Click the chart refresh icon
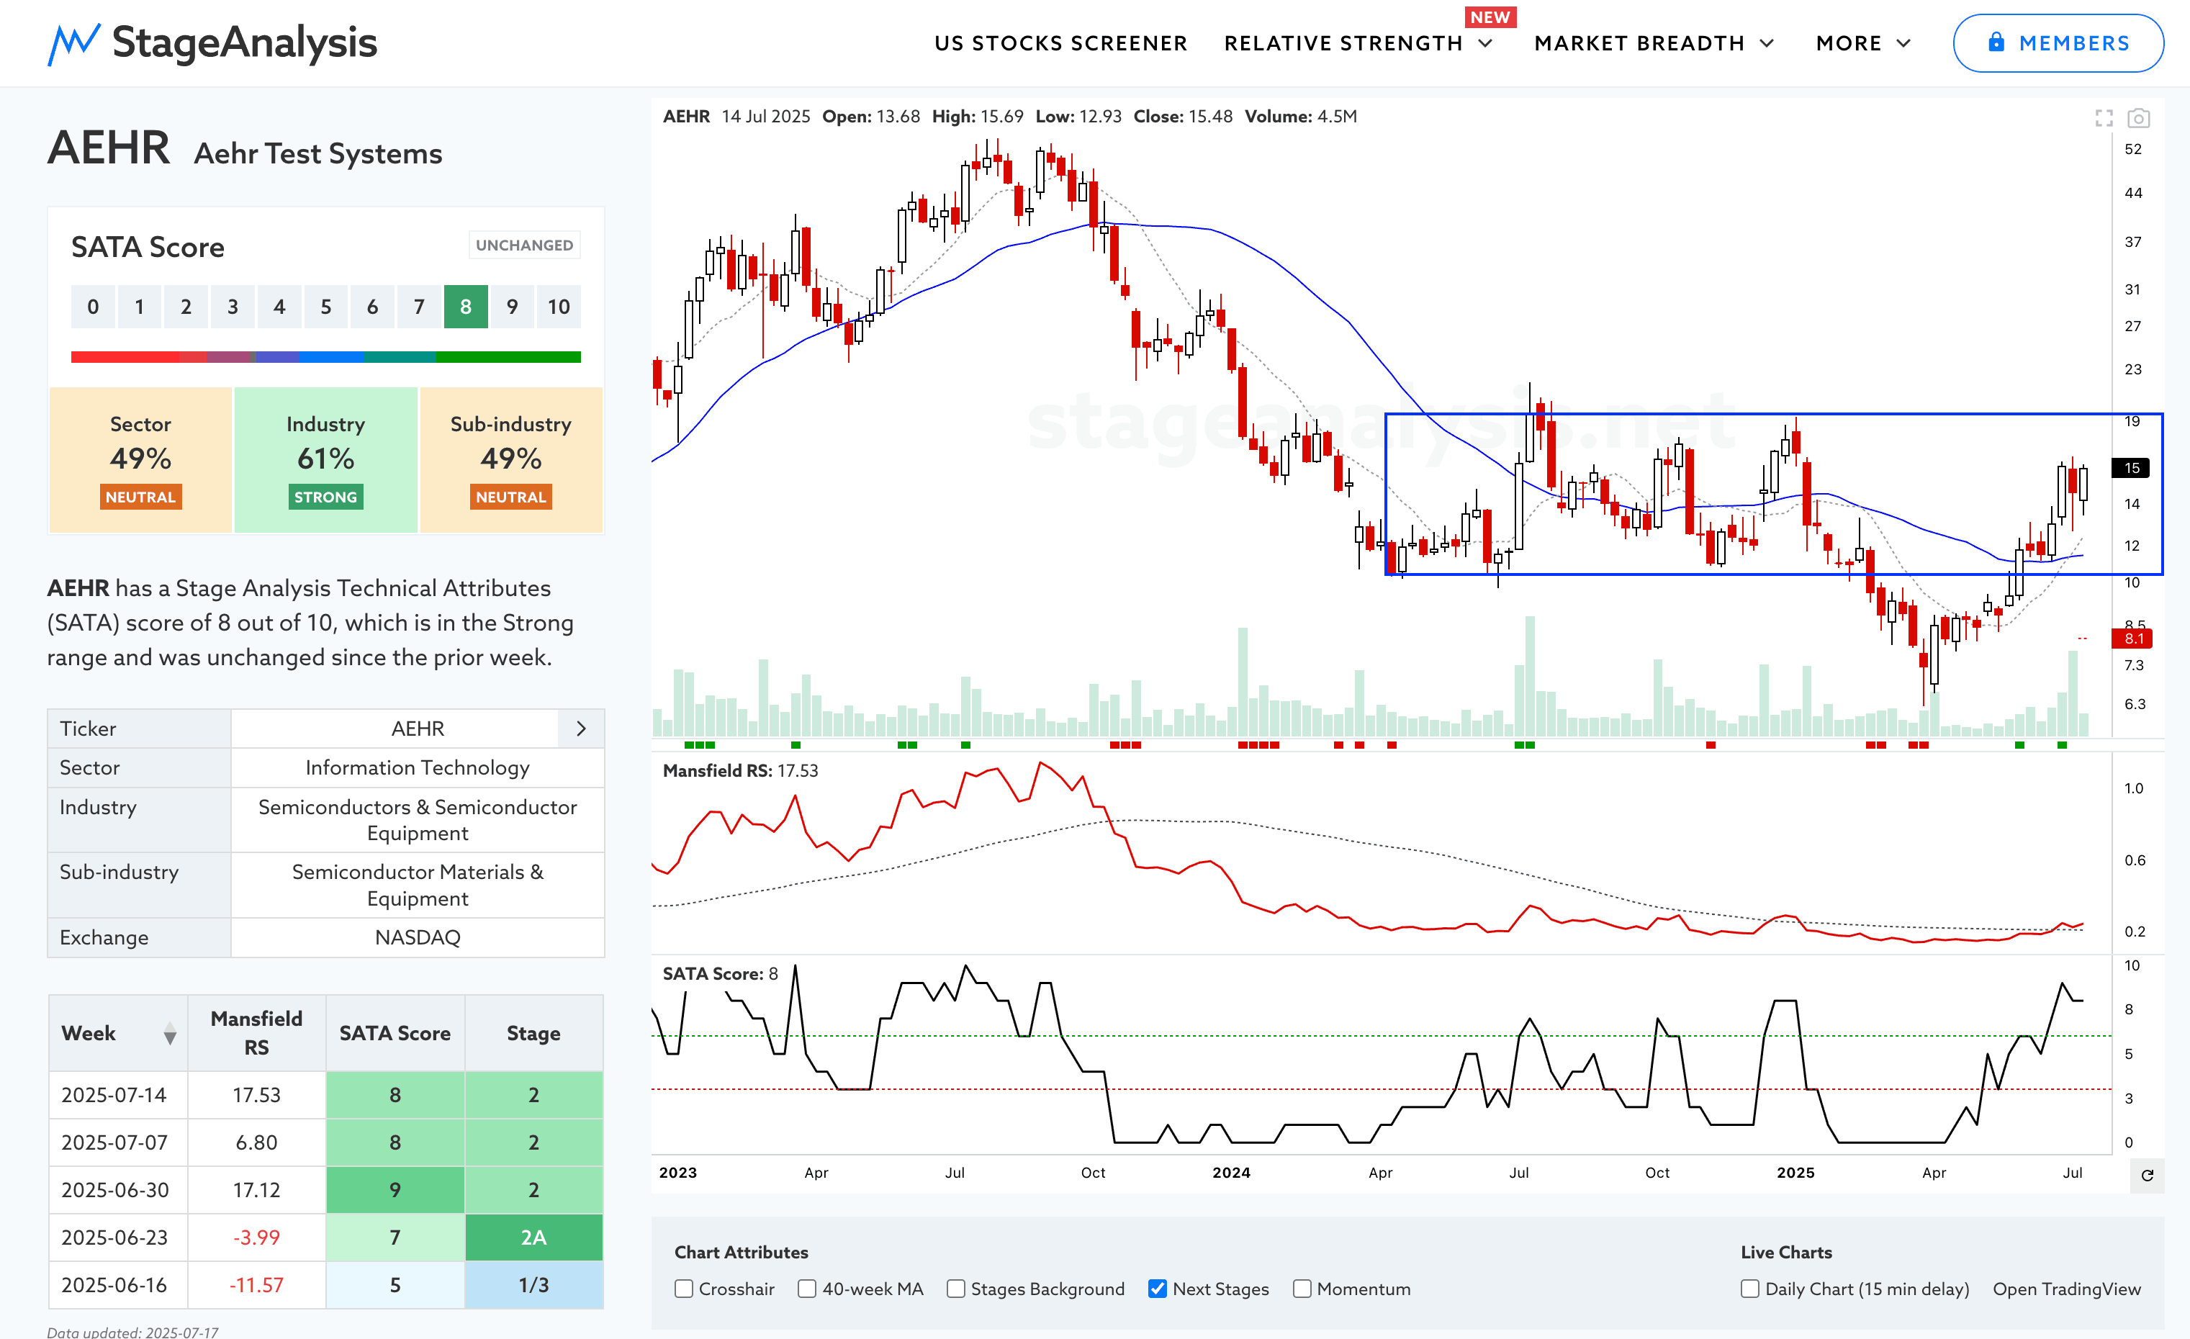Image resolution: width=2190 pixels, height=1339 pixels. point(2148,1176)
